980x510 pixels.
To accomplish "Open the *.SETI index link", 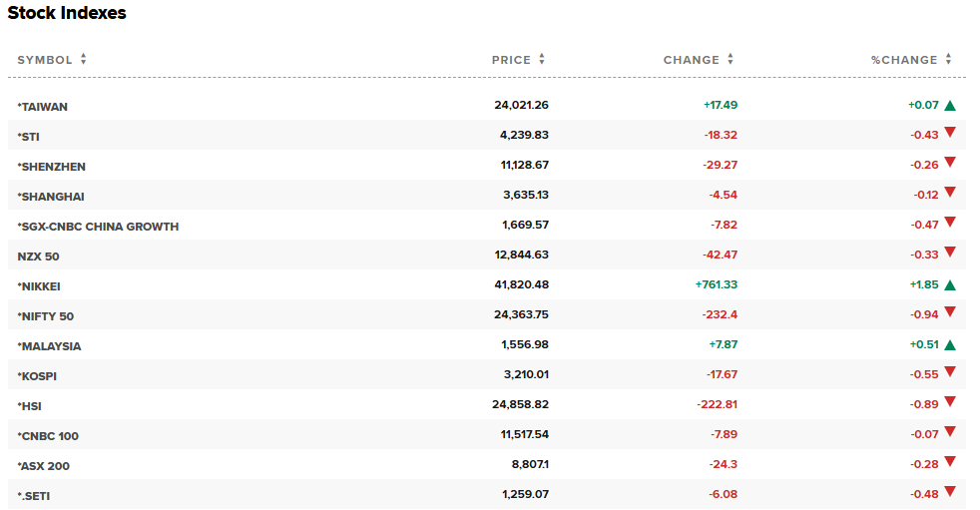I will point(34,497).
